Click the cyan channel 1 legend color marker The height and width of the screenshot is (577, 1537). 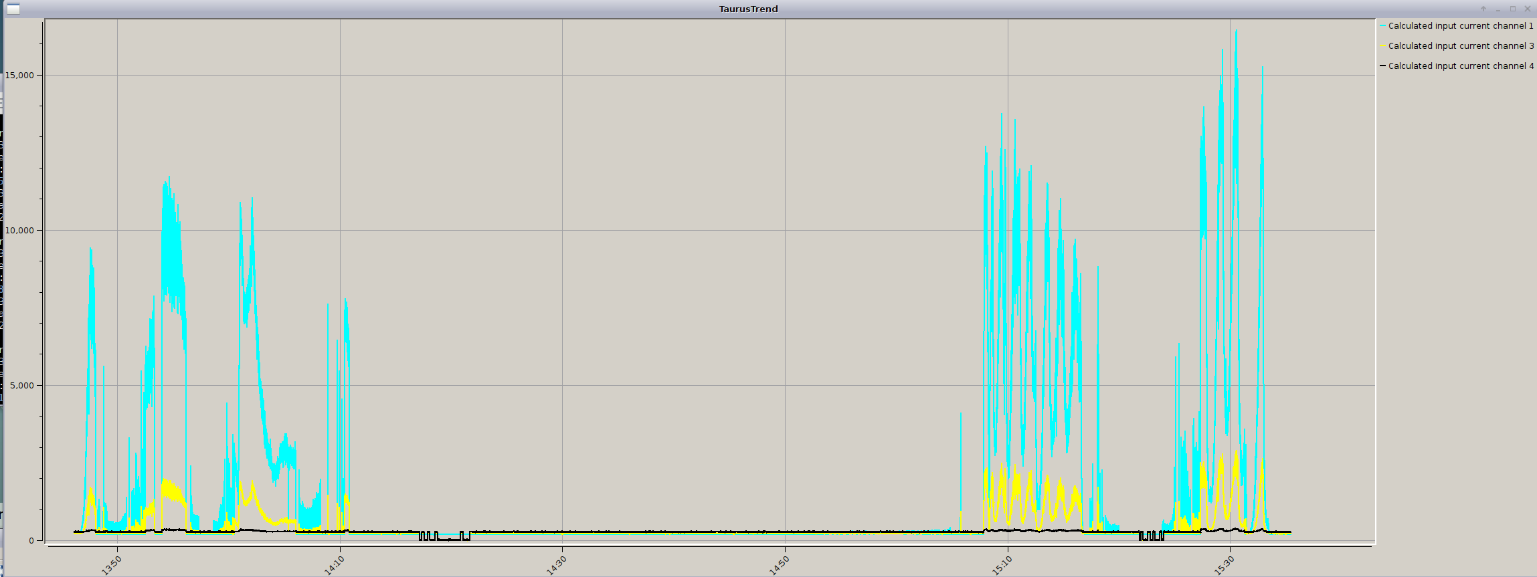coord(1382,26)
